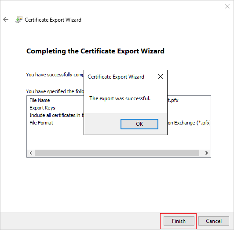Click the back arrow in the wizard header
The image size is (234, 230).
tap(6, 19)
